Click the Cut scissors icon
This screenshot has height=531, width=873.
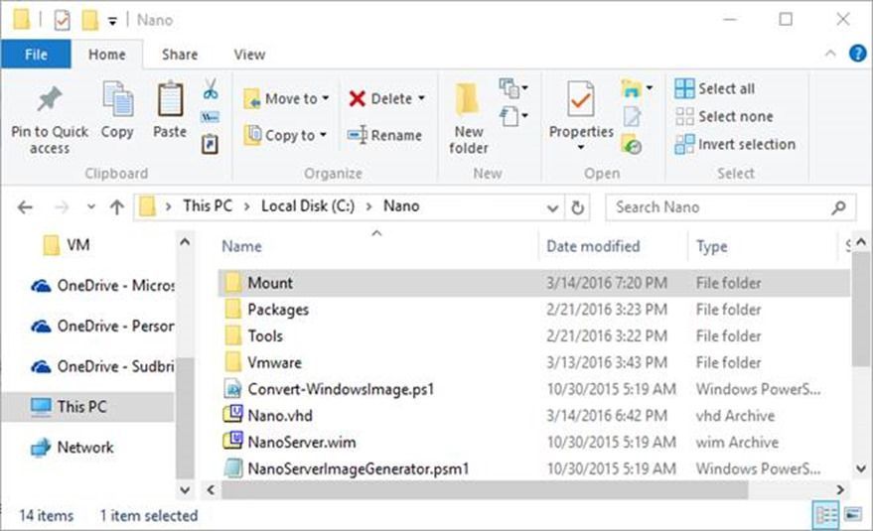point(210,89)
